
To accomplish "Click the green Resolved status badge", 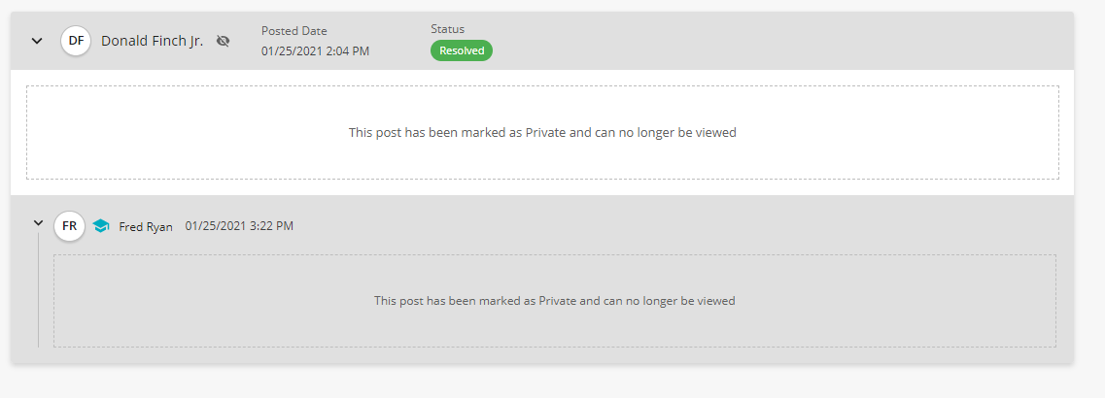I will pos(462,50).
